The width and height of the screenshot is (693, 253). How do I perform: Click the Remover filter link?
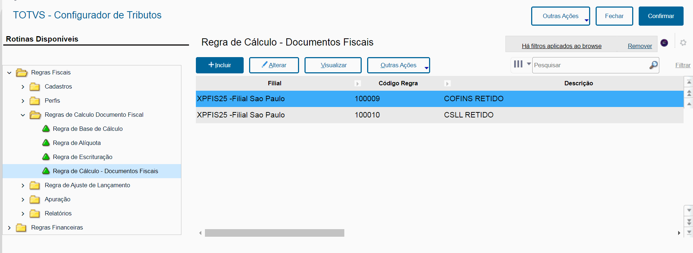coord(640,46)
